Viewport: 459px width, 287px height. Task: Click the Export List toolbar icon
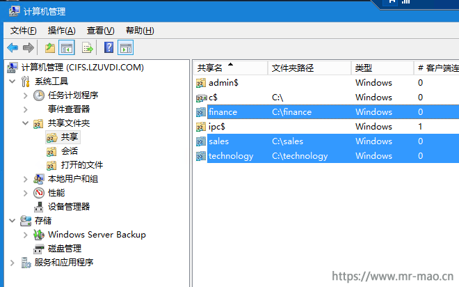click(x=88, y=47)
